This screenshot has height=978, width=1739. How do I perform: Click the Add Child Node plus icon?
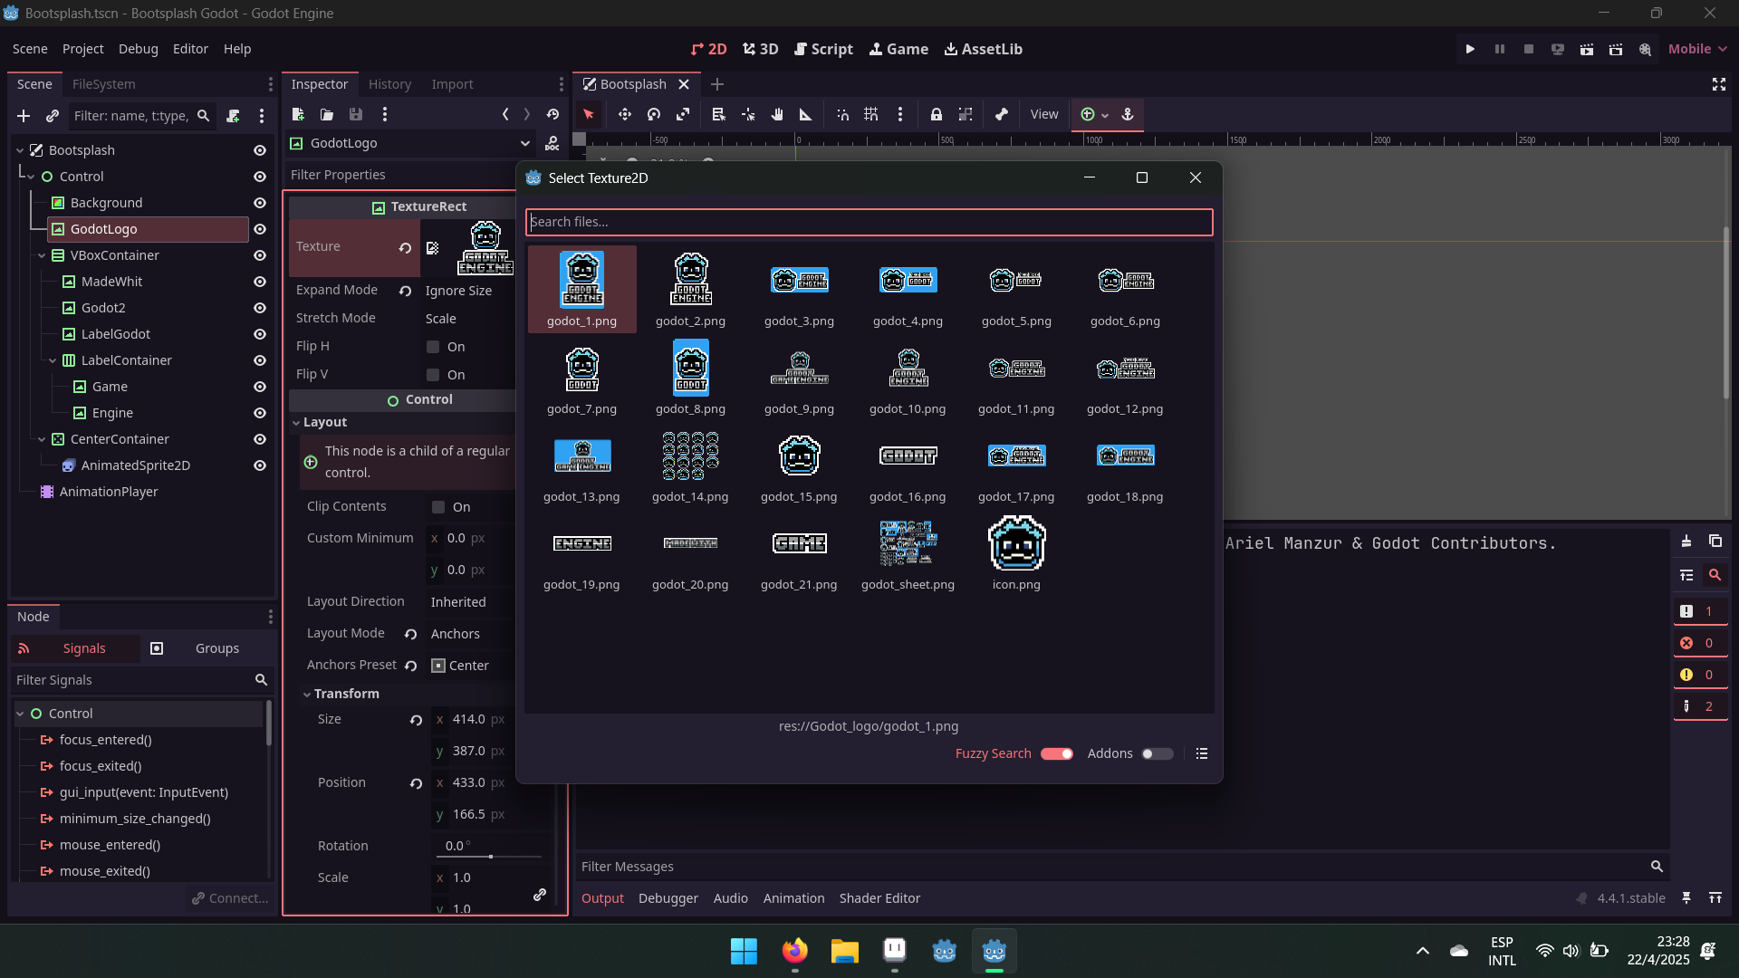pyautogui.click(x=24, y=116)
